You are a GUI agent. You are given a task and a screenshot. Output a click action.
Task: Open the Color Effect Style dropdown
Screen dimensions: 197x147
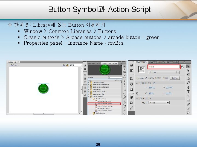[159, 103]
